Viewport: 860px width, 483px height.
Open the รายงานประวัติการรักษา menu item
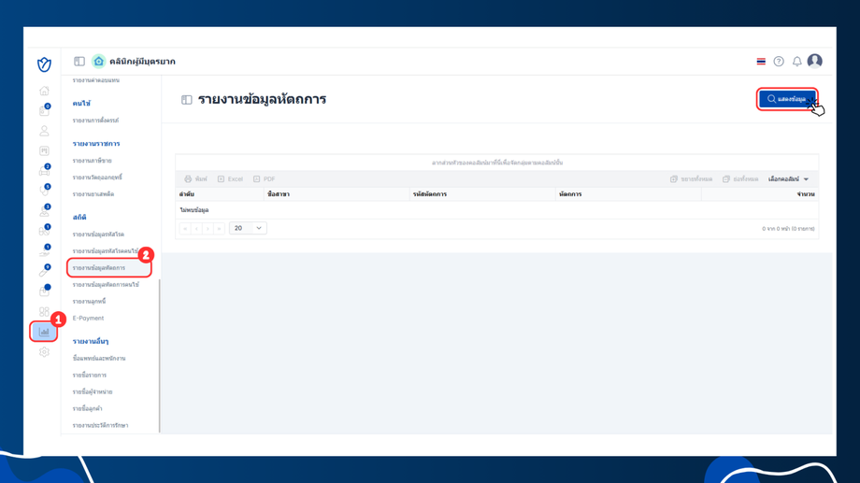[x=100, y=425]
